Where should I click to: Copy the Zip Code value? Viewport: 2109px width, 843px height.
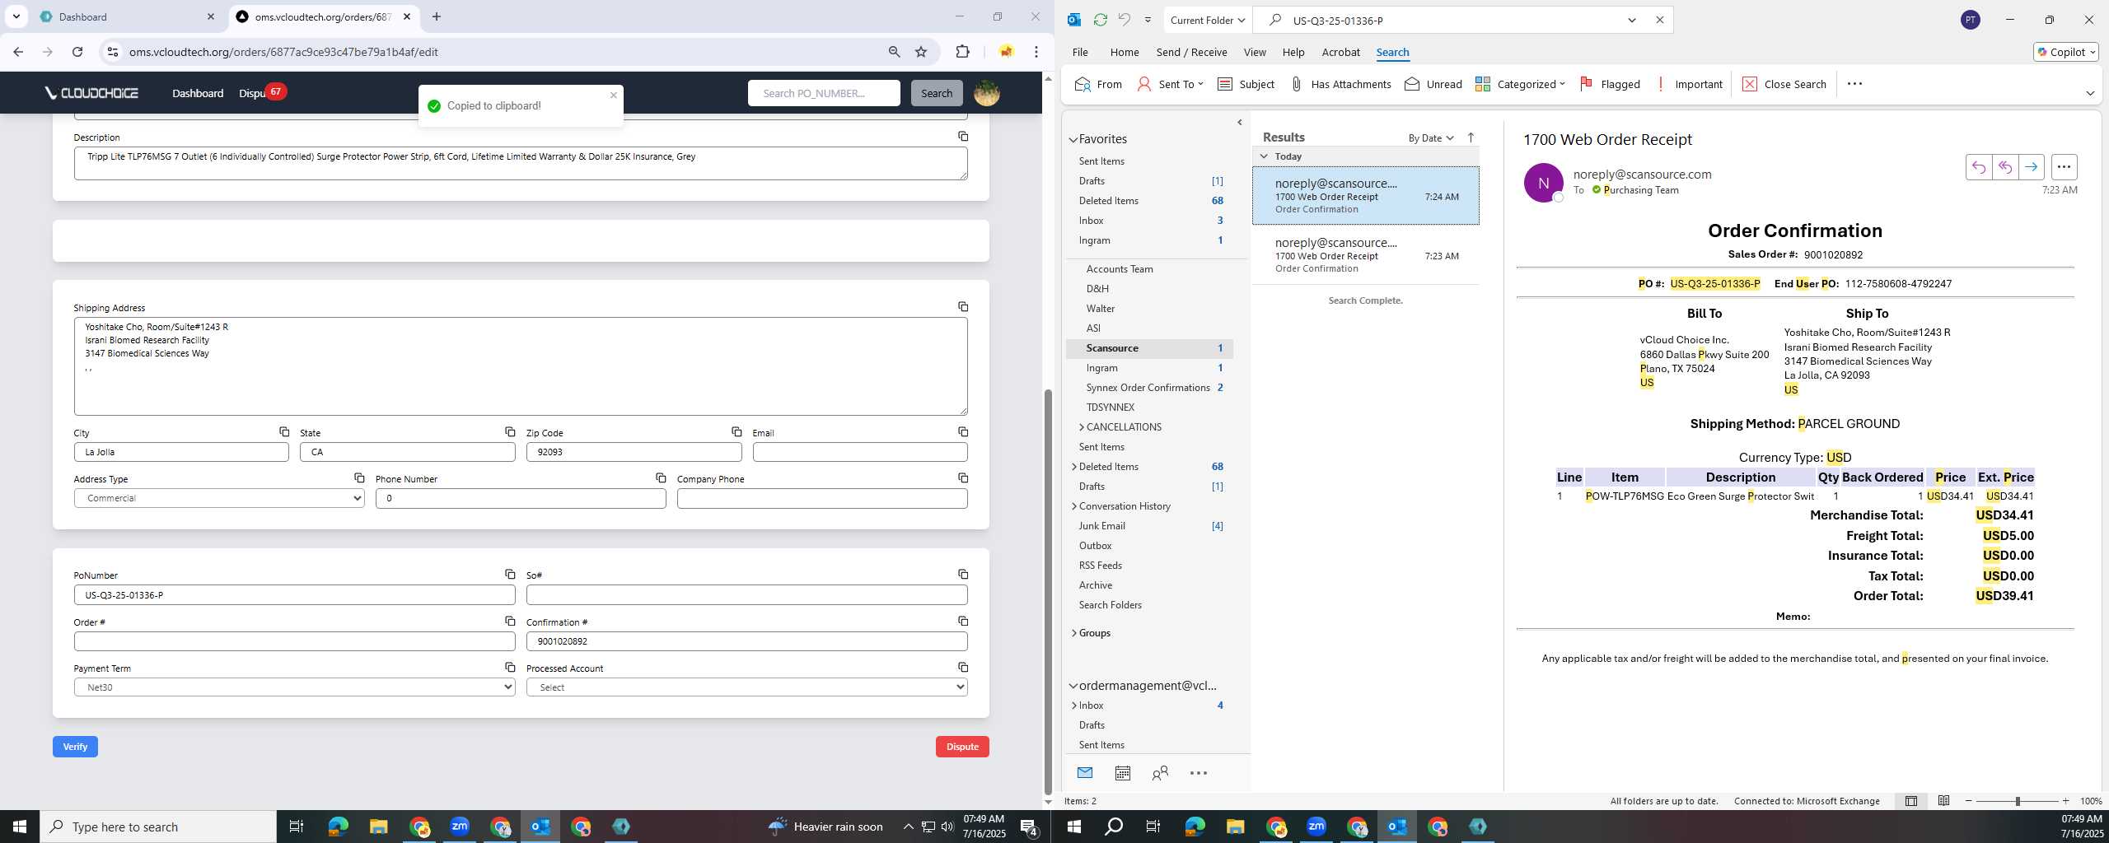pyautogui.click(x=737, y=432)
